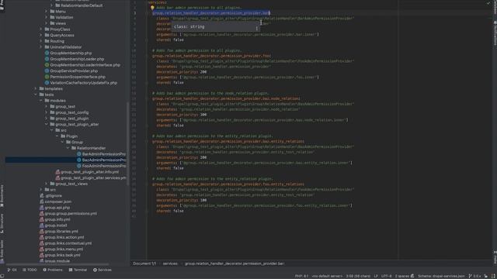Click the project tree vertical scrollbar

pos(127,144)
